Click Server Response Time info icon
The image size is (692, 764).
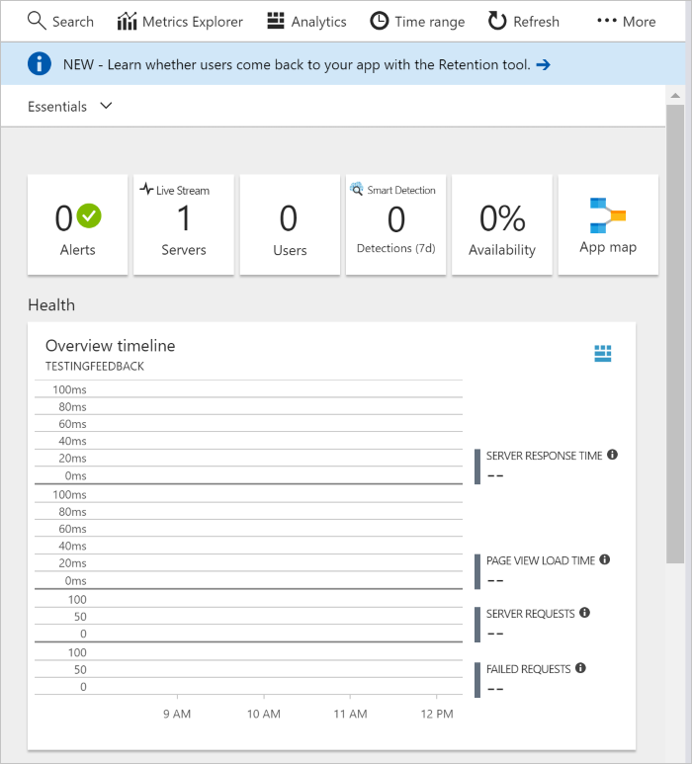613,455
